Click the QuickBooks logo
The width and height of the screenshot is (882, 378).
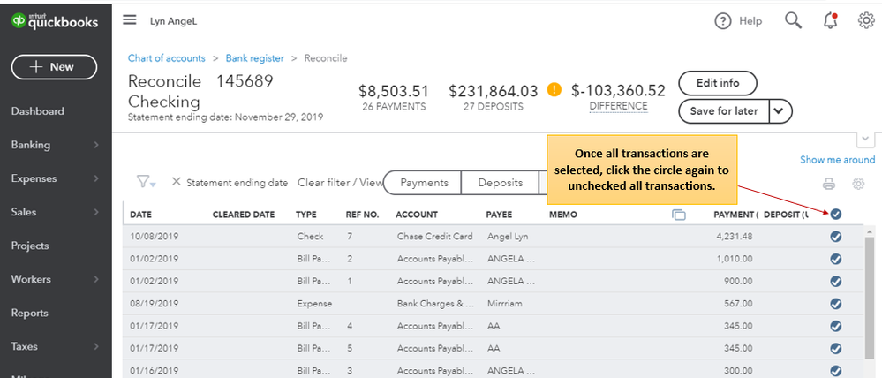click(x=55, y=21)
